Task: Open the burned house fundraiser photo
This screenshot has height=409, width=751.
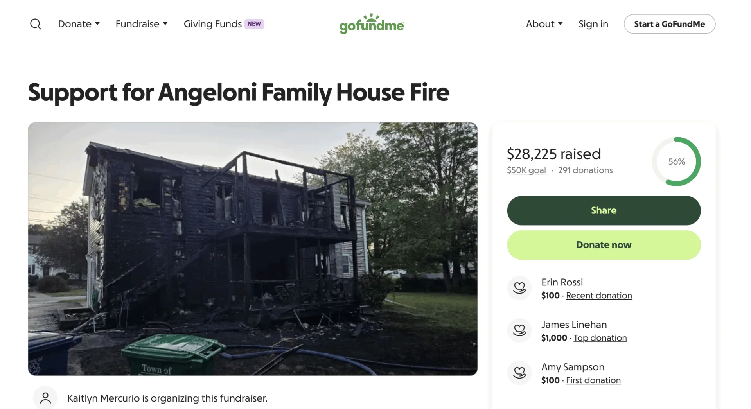Action: pos(253,249)
